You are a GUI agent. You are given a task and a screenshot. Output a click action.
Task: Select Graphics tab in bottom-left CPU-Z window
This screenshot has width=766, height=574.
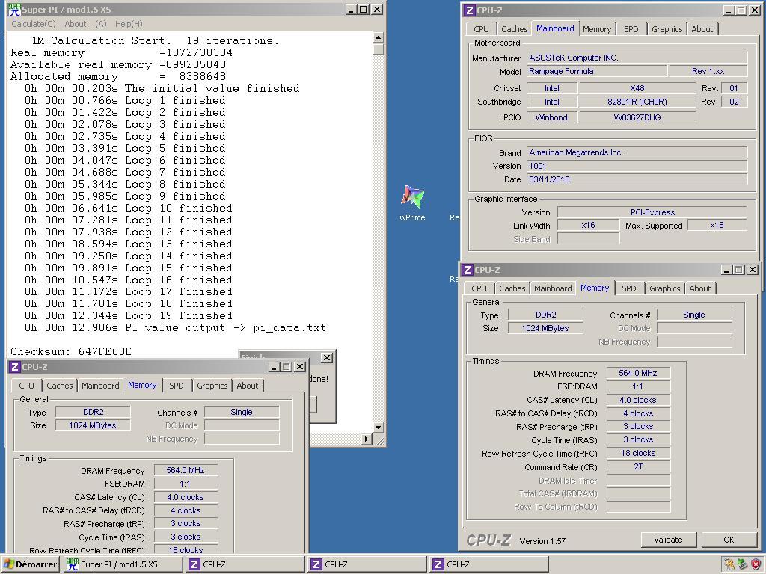[x=212, y=386]
